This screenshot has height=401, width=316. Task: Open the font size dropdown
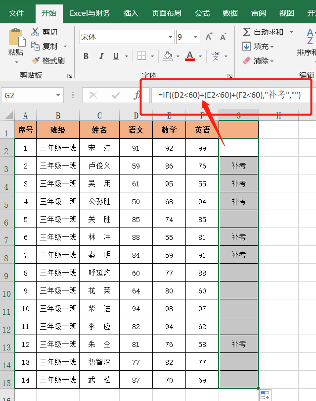pyautogui.click(x=196, y=37)
